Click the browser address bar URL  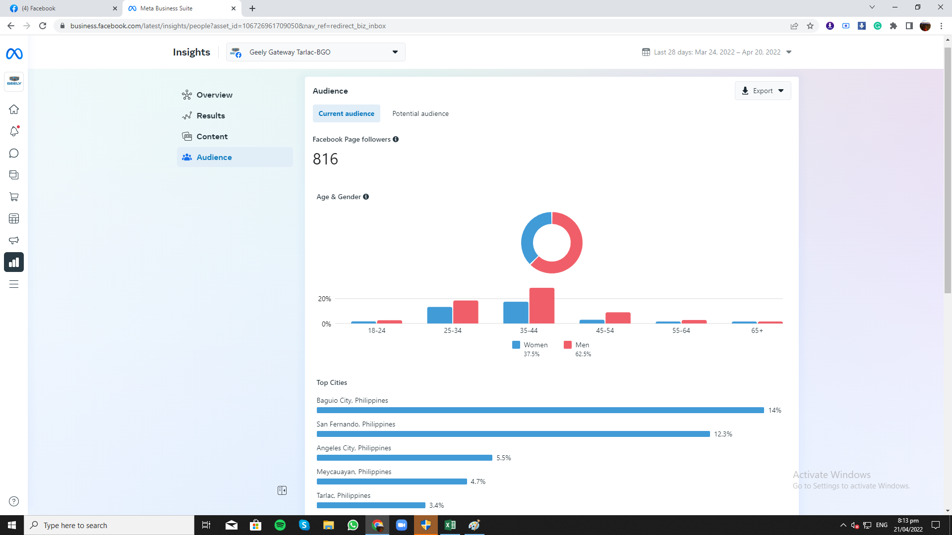(x=228, y=26)
